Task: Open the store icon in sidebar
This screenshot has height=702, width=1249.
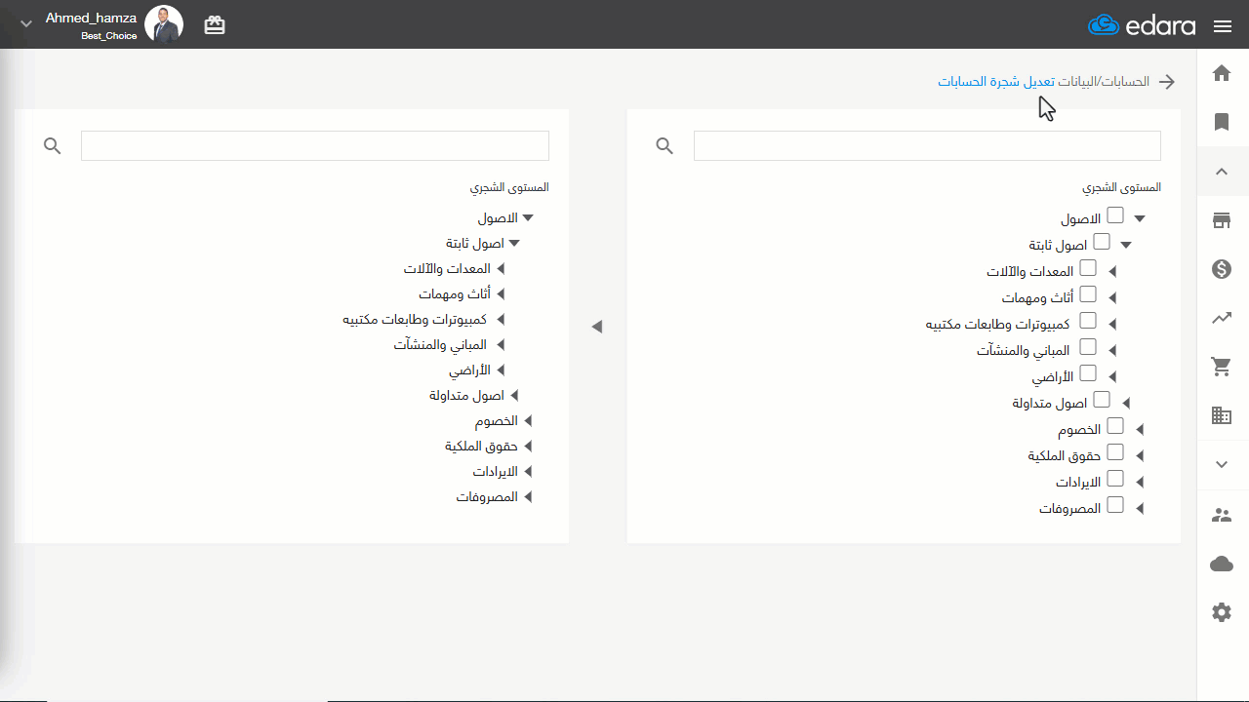Action: pyautogui.click(x=1222, y=220)
